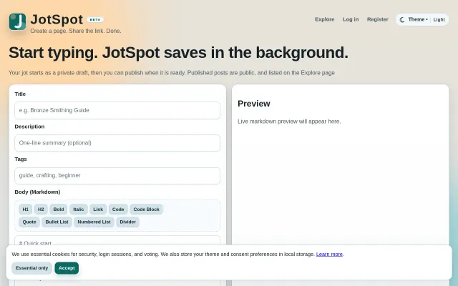
Task: Choose Essential only cookies
Action: (31, 268)
